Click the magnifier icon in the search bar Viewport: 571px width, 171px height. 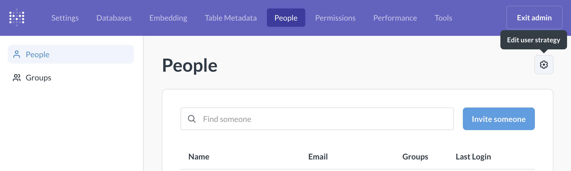pyautogui.click(x=192, y=119)
